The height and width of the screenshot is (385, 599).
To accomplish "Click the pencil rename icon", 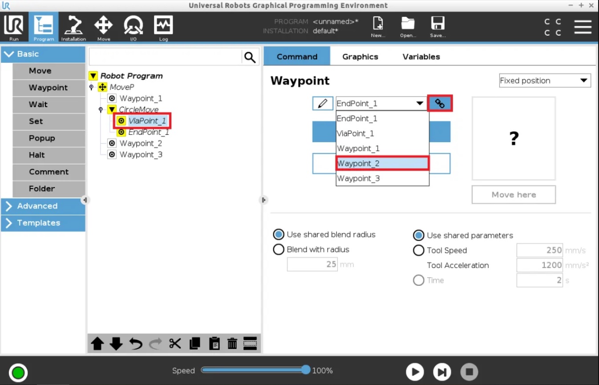I will [x=323, y=104].
